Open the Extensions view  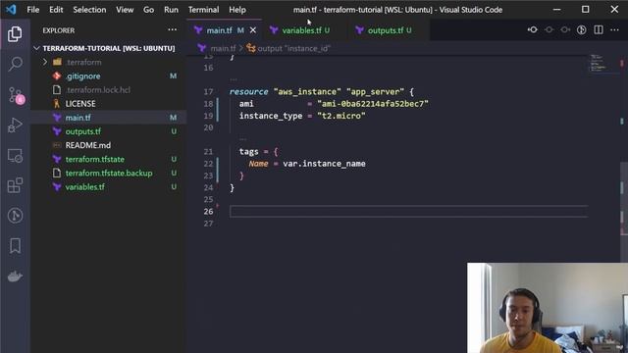pyautogui.click(x=16, y=185)
